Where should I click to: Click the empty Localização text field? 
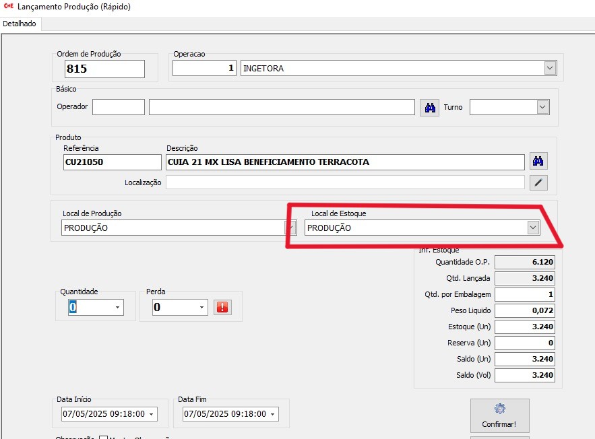(x=344, y=182)
